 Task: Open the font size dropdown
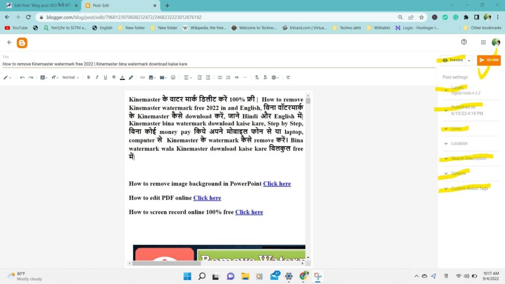55,77
